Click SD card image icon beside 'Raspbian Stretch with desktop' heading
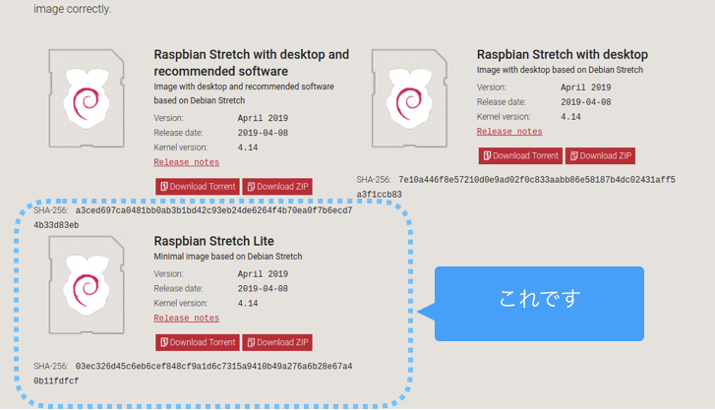715x410 pixels. coord(409,98)
